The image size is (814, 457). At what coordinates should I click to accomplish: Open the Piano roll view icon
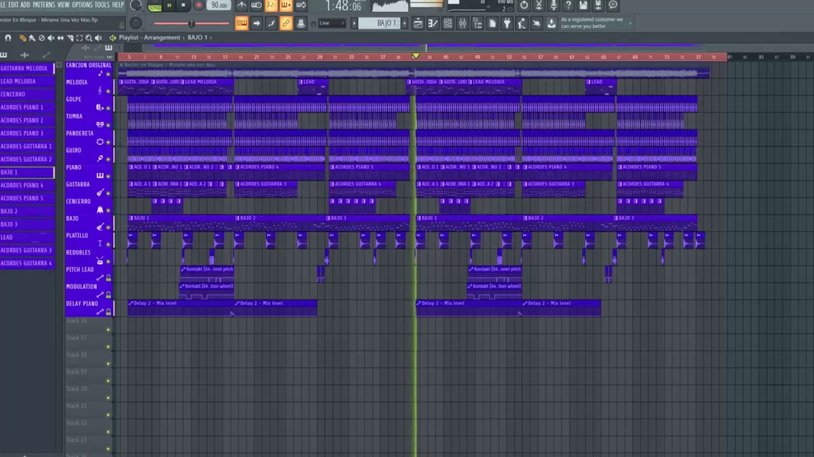point(432,23)
